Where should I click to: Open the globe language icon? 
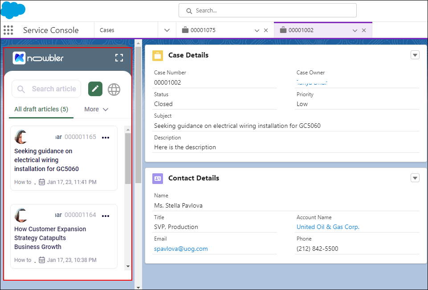pos(114,89)
